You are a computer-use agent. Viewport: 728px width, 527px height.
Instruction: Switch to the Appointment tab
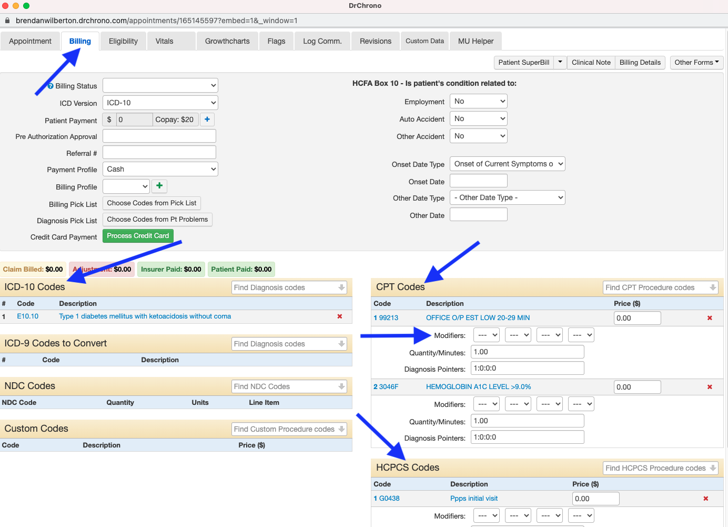click(x=30, y=41)
